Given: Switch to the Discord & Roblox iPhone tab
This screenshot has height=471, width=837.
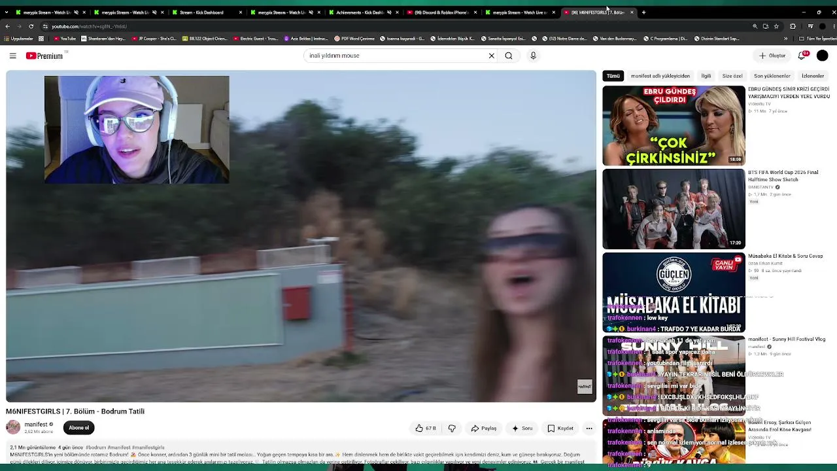Looking at the screenshot, I should pos(441,12).
